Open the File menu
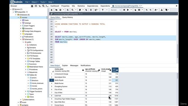 tap(27, 2)
